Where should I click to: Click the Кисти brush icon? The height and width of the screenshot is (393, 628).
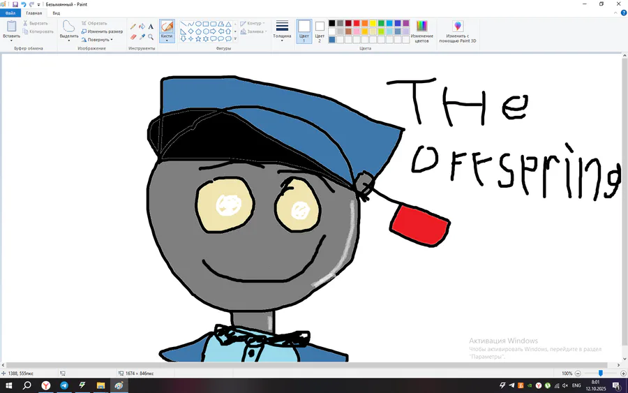tap(167, 27)
